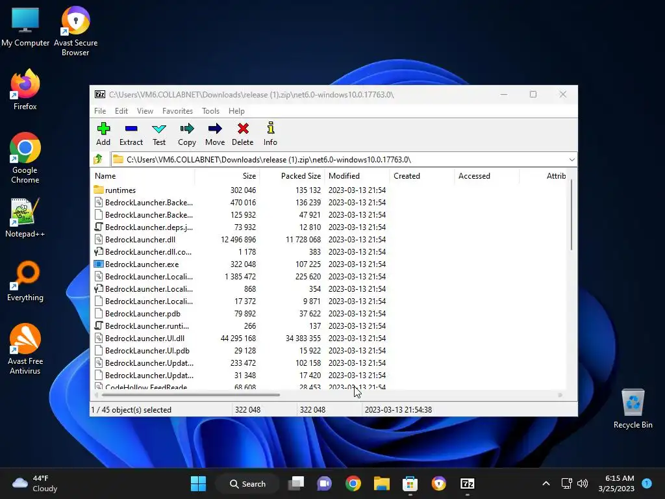
Task: Select Recycle Bin desktop icon
Action: (633, 409)
